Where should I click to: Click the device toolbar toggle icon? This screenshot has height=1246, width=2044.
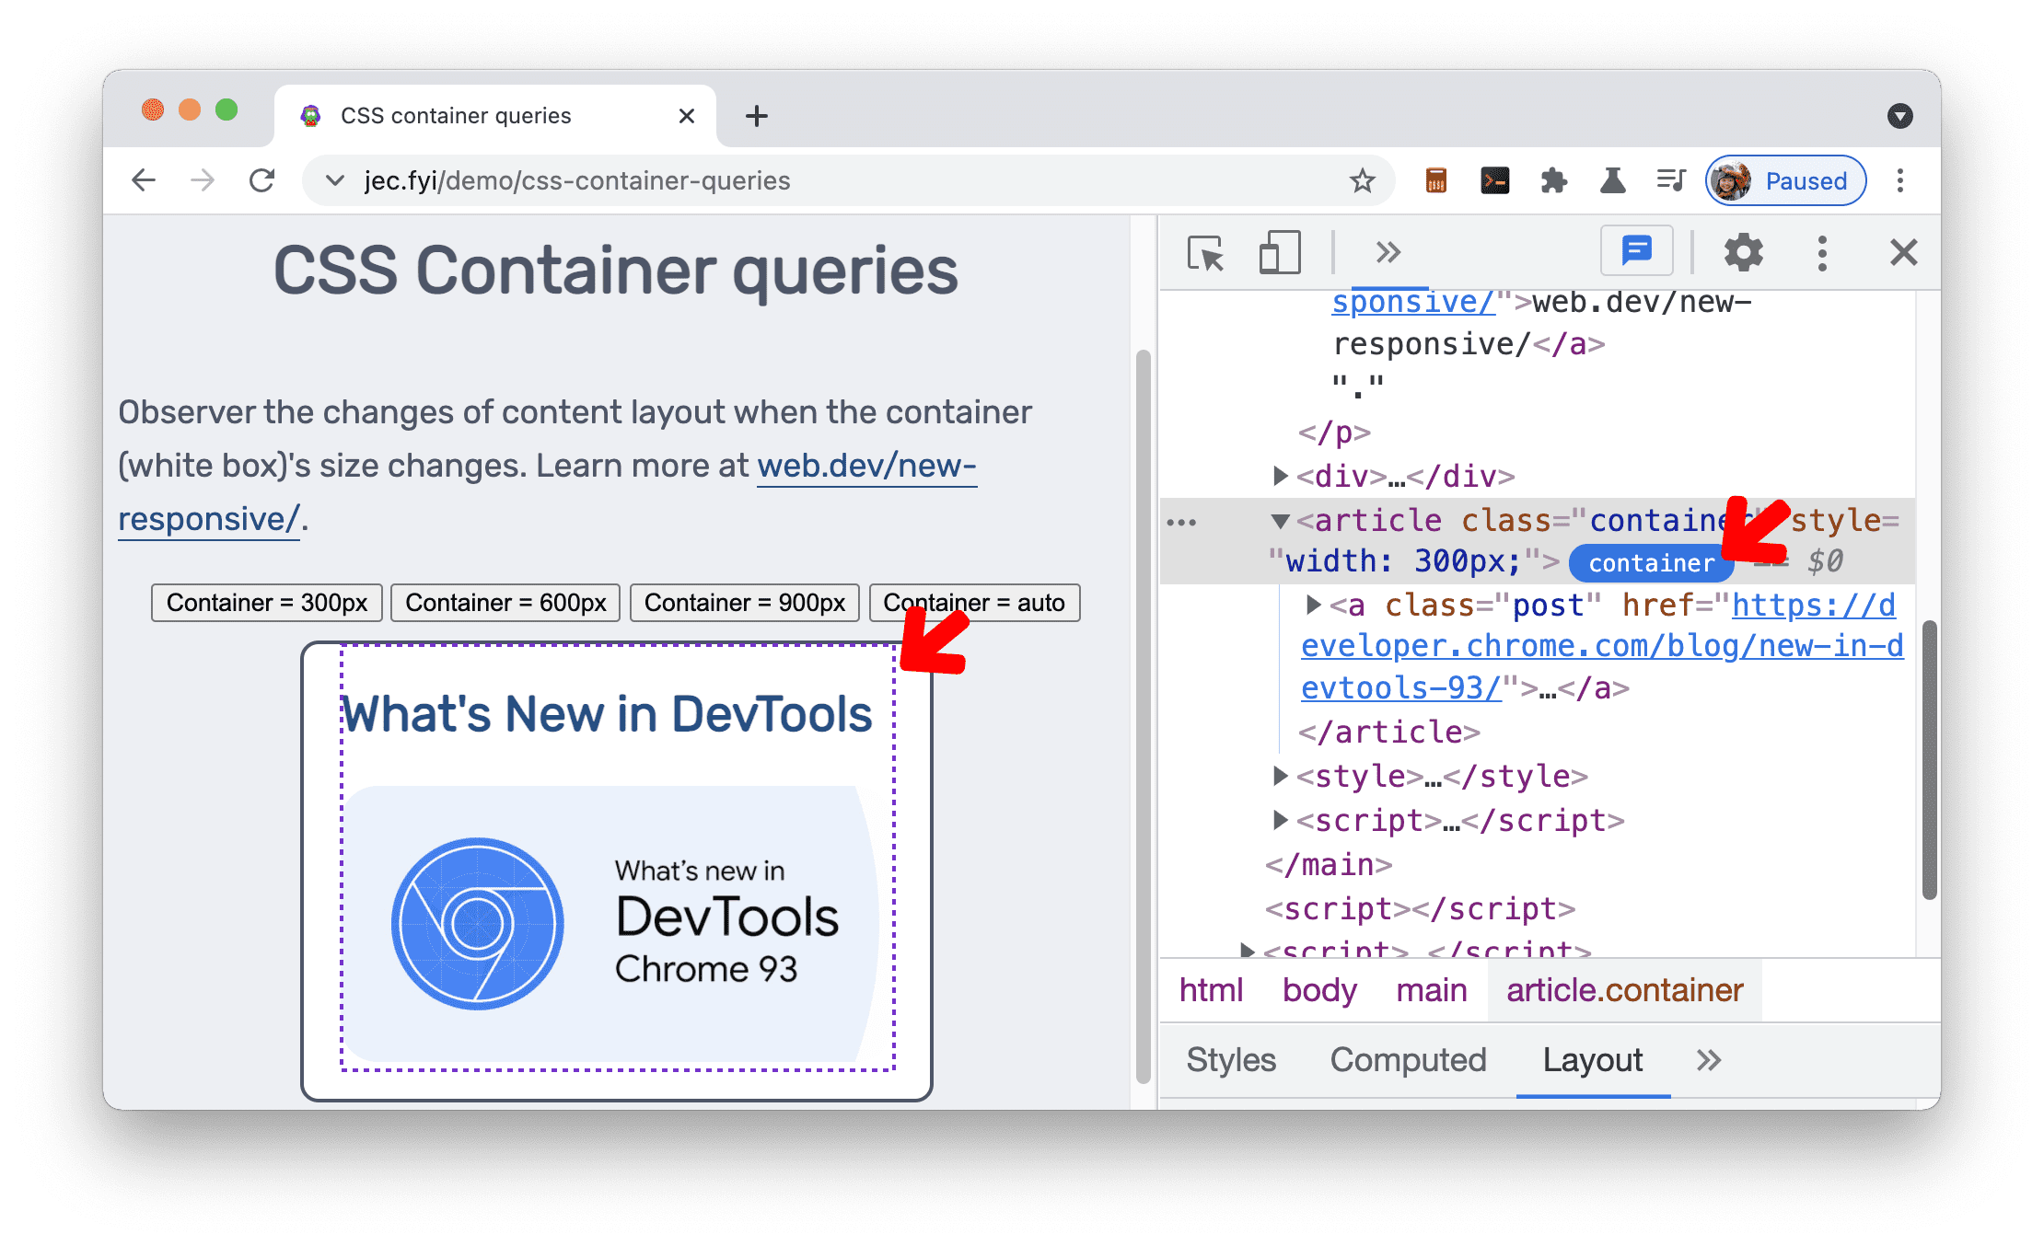click(x=1274, y=251)
